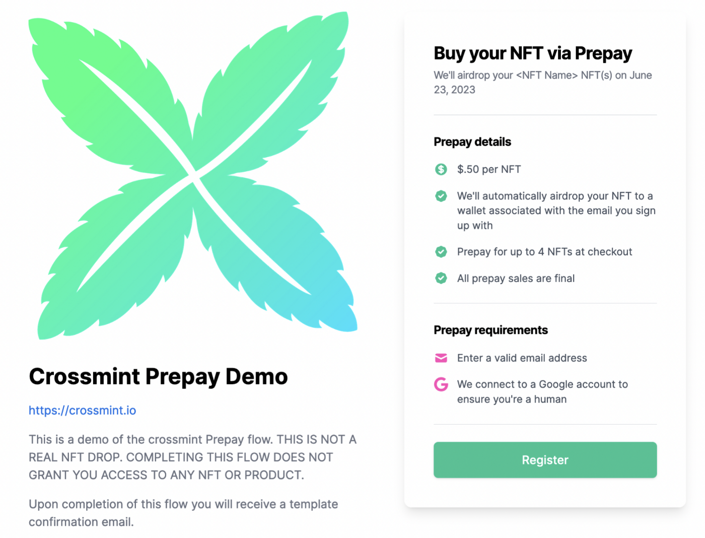This screenshot has width=705, height=538.
Task: Click the airdrop date June 23, 2023 subtitle
Action: coord(542,82)
